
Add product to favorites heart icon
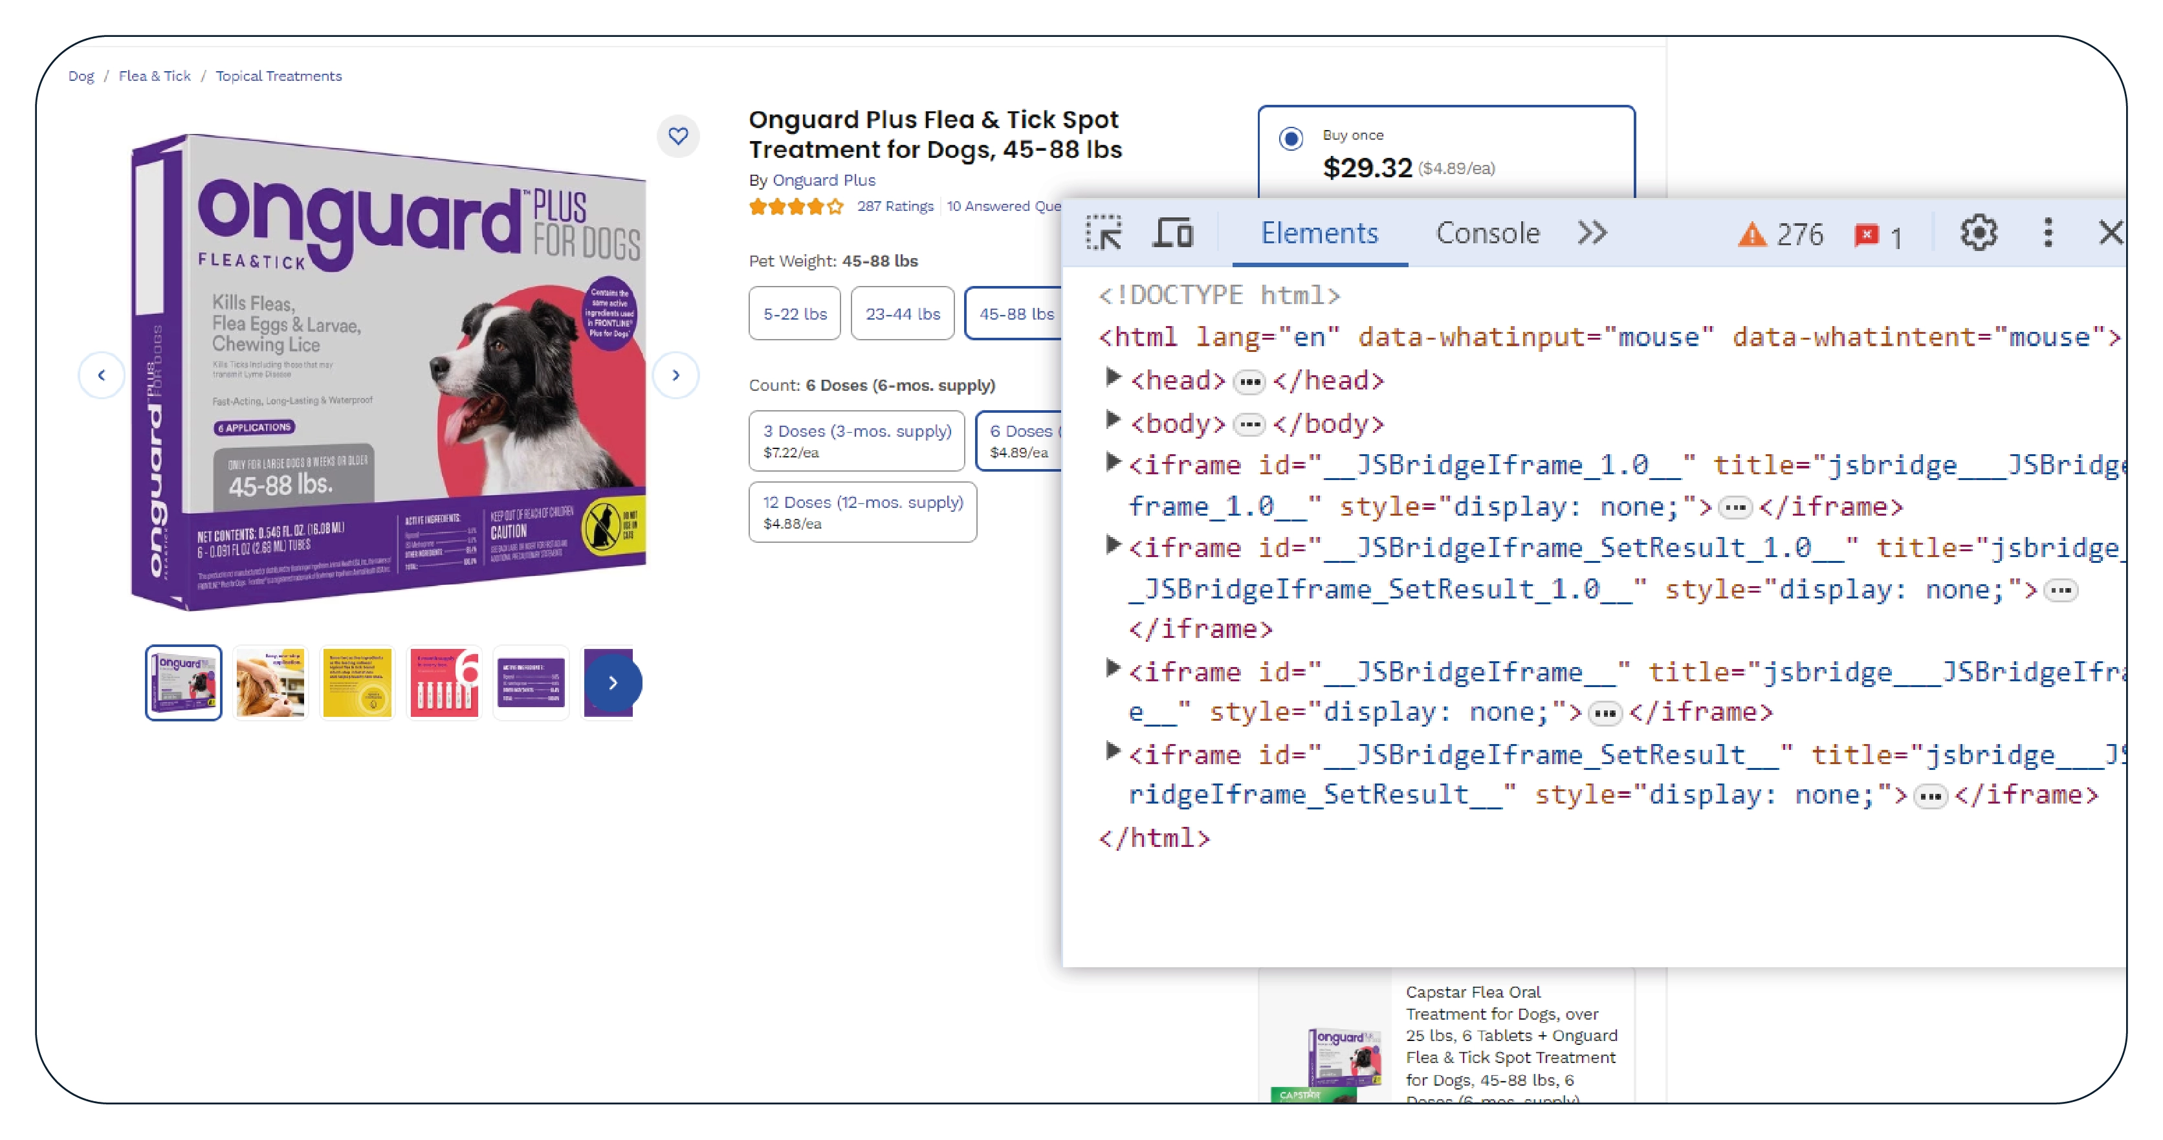coord(677,136)
